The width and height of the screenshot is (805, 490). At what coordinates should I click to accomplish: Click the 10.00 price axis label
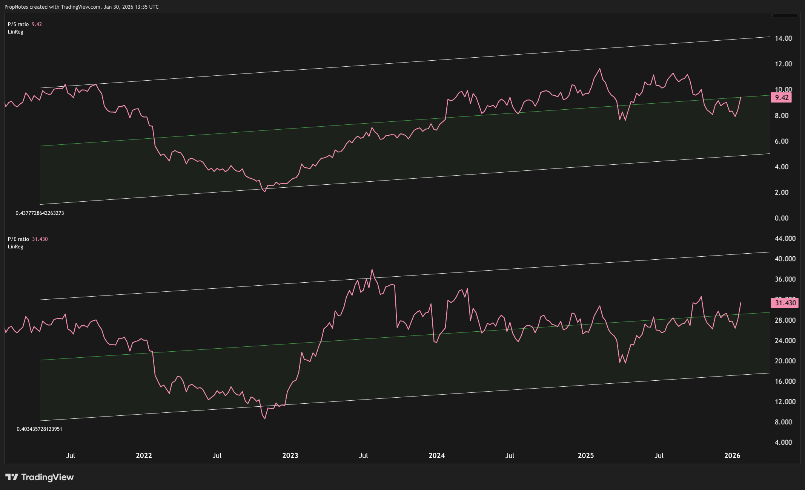point(783,90)
